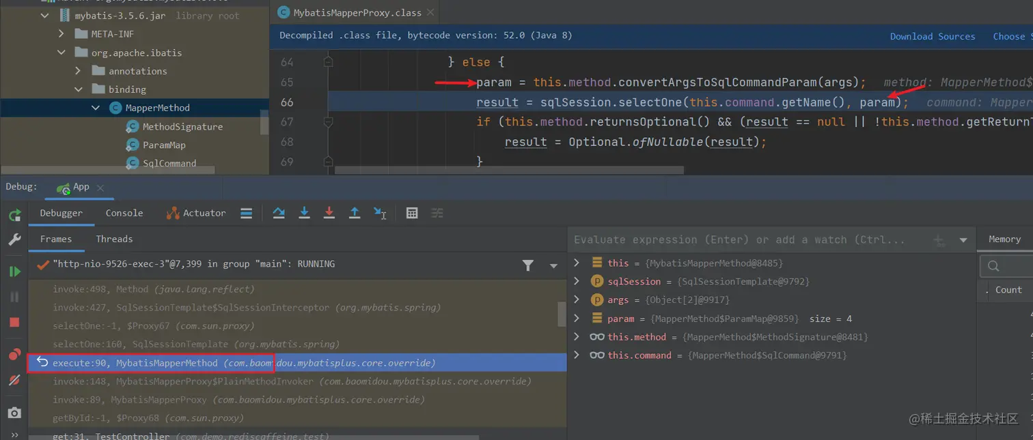Expand this.method watch node

click(x=577, y=337)
